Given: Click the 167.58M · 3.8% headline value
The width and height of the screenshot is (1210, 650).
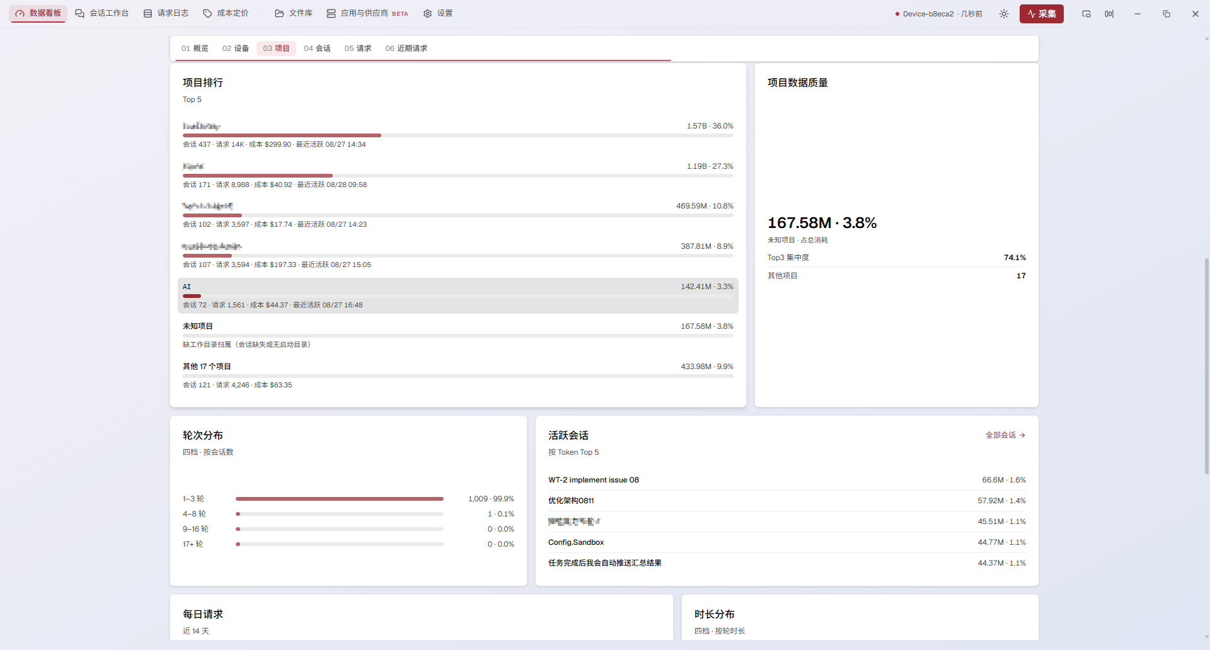Looking at the screenshot, I should click(x=822, y=223).
